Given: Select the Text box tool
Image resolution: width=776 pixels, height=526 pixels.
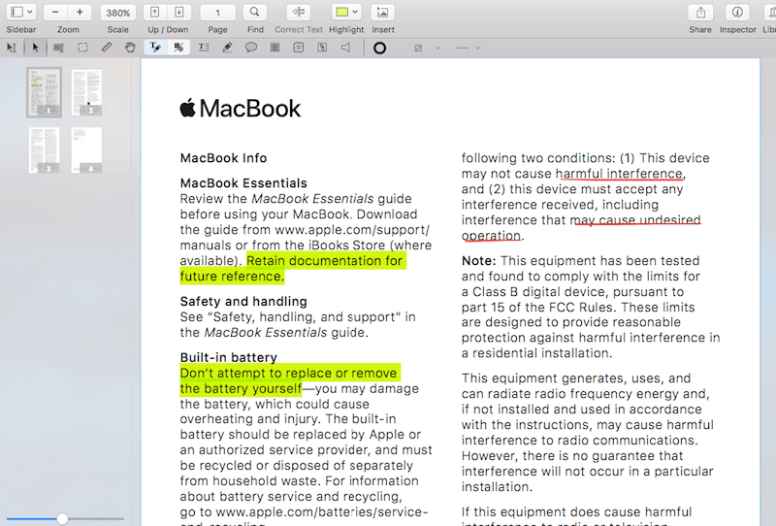Looking at the screenshot, I should (204, 48).
